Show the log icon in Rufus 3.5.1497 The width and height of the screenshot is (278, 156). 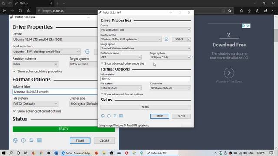tap(121, 116)
